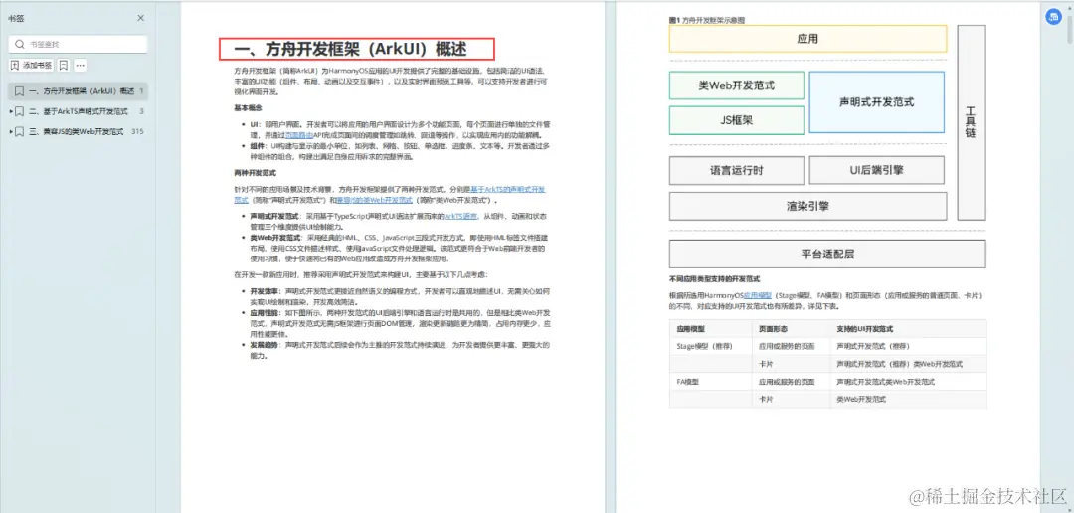This screenshot has width=1074, height=513.
Task: Select bookmark 三、兼容JS的类Web开发范式
Action: coord(76,131)
